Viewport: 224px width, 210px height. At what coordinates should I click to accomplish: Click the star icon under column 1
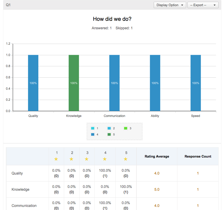coord(56,159)
